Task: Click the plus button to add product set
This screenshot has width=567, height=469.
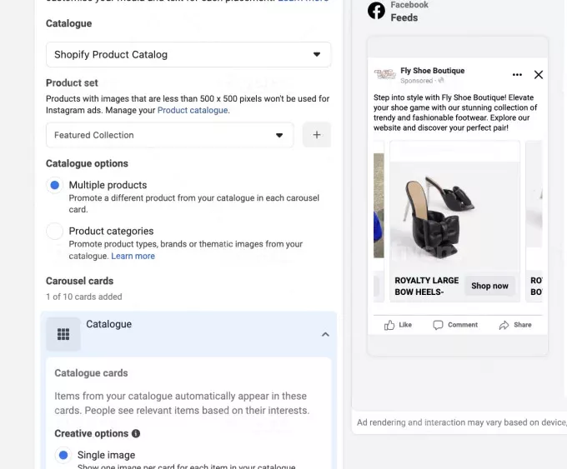Action: click(x=316, y=135)
